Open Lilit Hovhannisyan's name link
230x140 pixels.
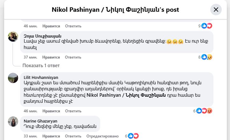(42, 77)
